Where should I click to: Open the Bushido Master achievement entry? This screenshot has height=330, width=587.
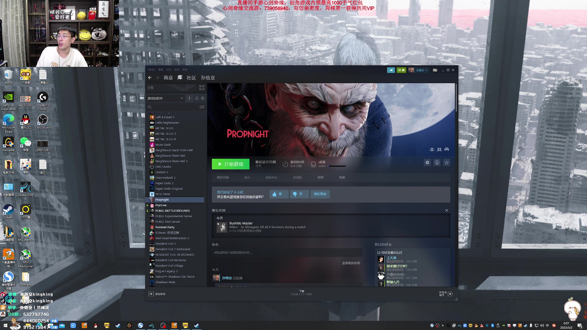(331, 227)
